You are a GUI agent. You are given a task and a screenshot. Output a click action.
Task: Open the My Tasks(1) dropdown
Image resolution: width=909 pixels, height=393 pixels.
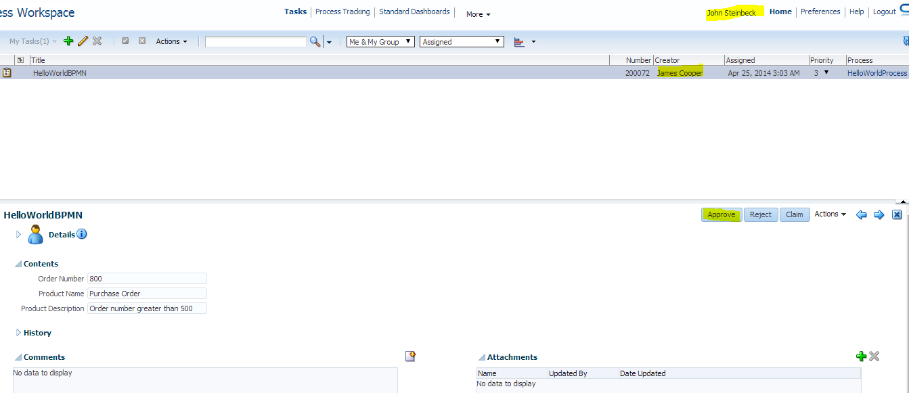(33, 41)
